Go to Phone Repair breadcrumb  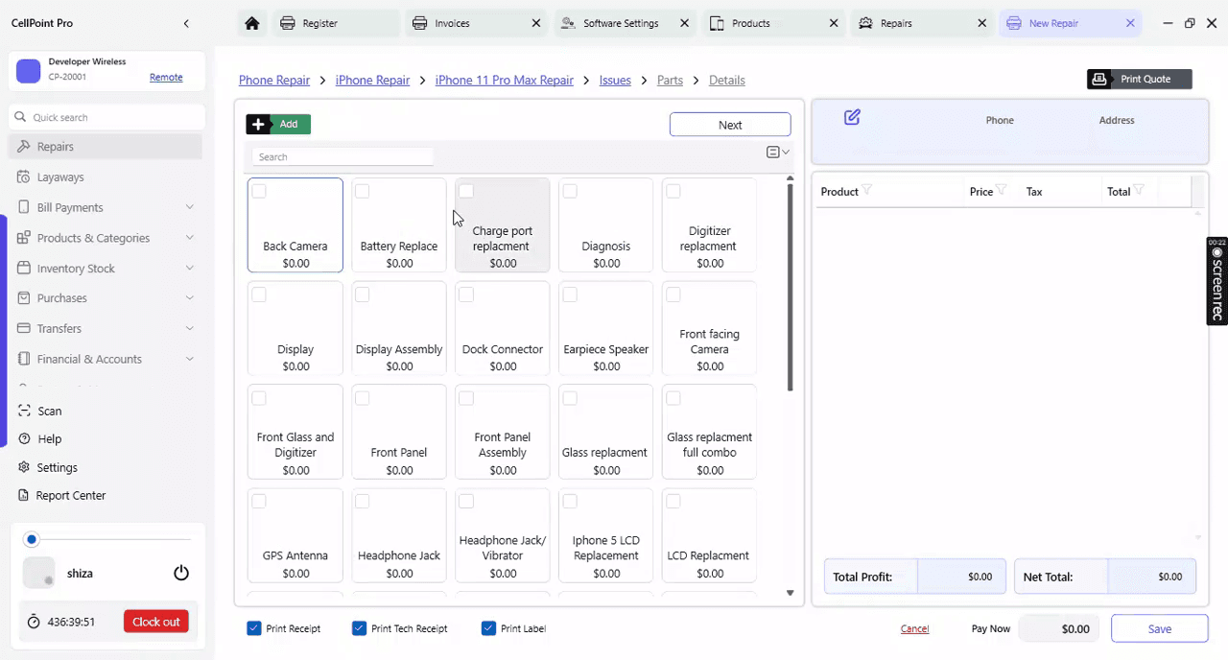click(274, 80)
